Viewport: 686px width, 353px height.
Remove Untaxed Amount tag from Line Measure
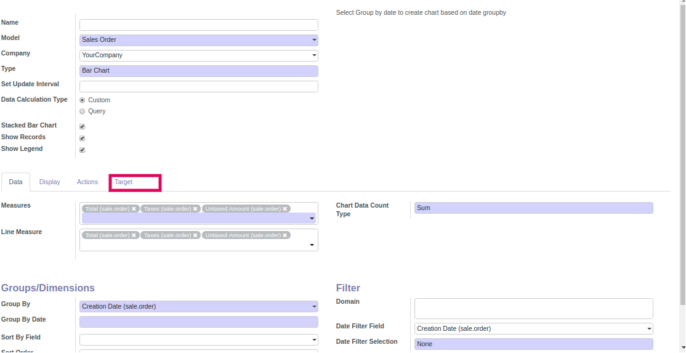point(285,235)
